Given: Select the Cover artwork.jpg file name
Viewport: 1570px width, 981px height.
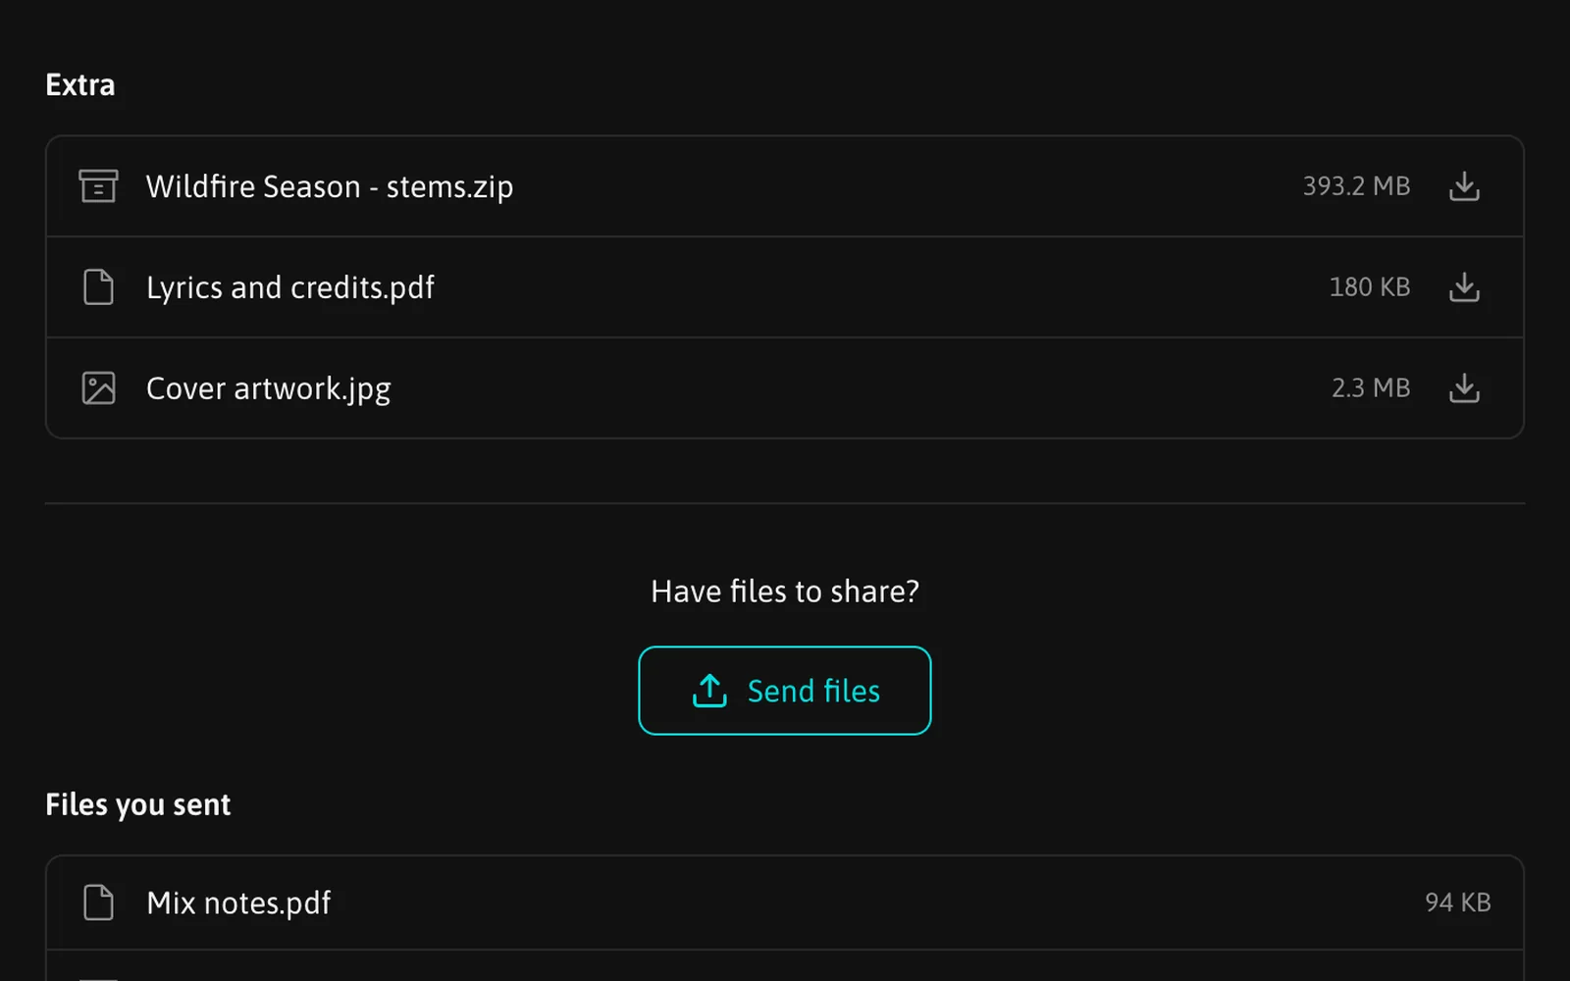Looking at the screenshot, I should (x=269, y=388).
